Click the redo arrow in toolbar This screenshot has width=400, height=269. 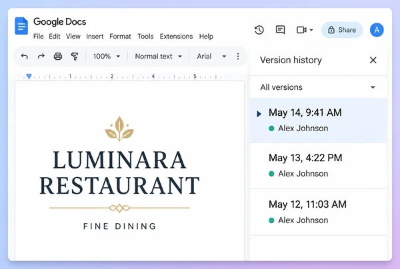click(41, 56)
